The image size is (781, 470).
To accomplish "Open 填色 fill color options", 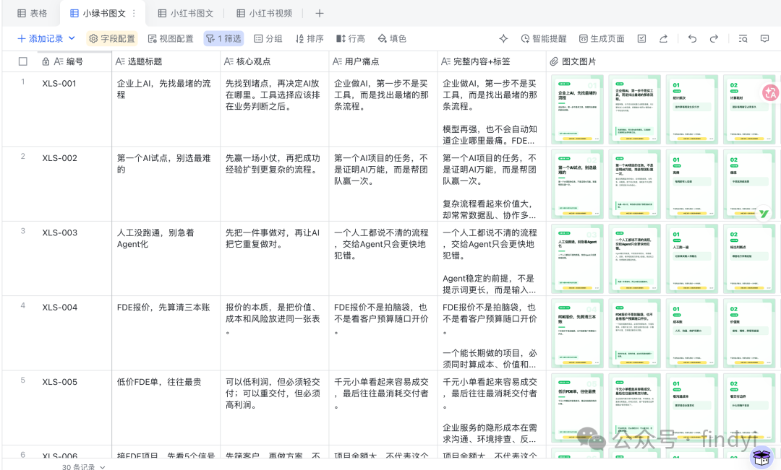I will 392,39.
